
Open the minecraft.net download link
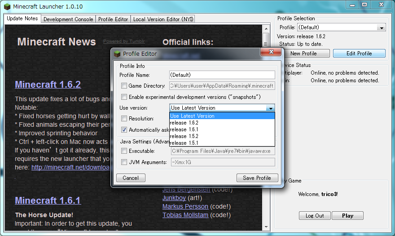point(71,167)
